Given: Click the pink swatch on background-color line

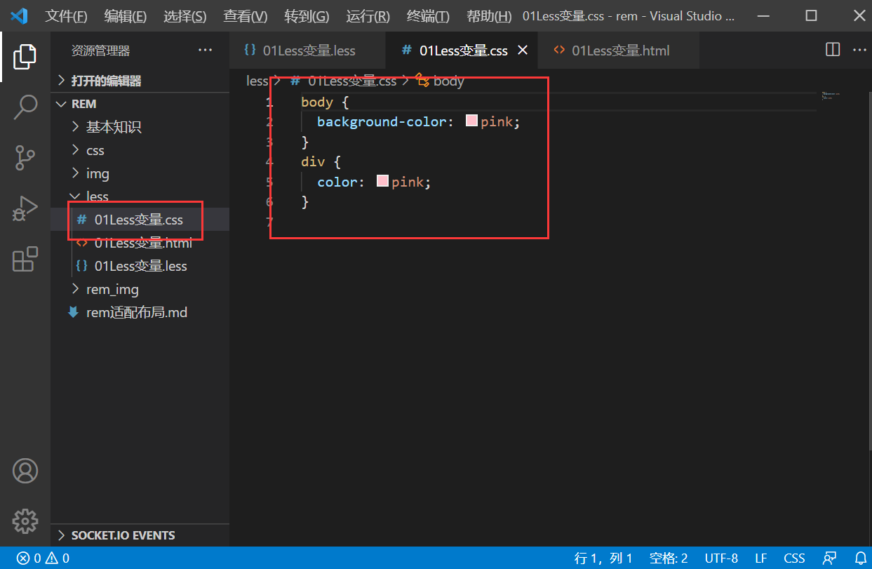Looking at the screenshot, I should 471,121.
